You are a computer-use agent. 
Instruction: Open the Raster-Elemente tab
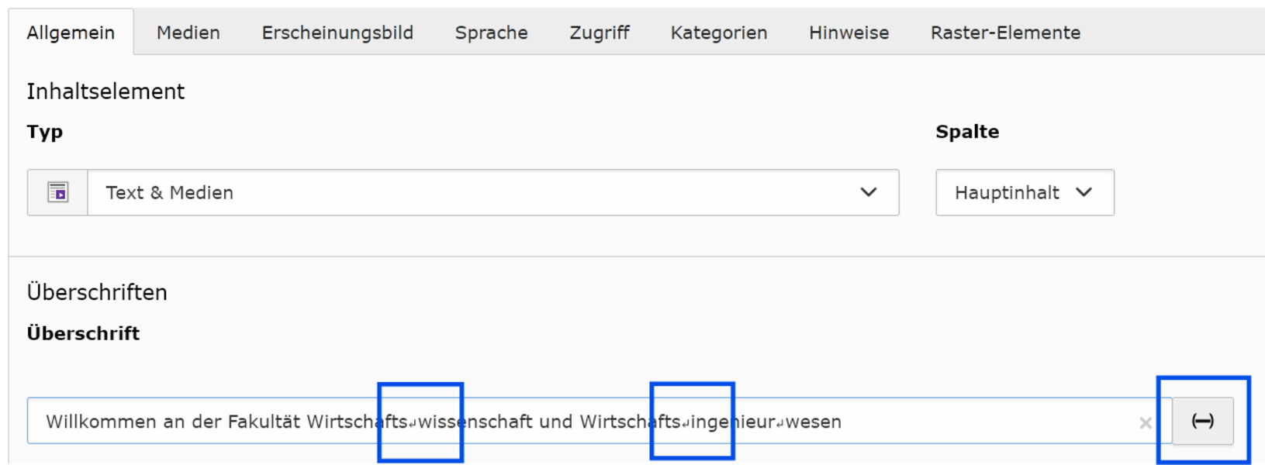click(1005, 33)
